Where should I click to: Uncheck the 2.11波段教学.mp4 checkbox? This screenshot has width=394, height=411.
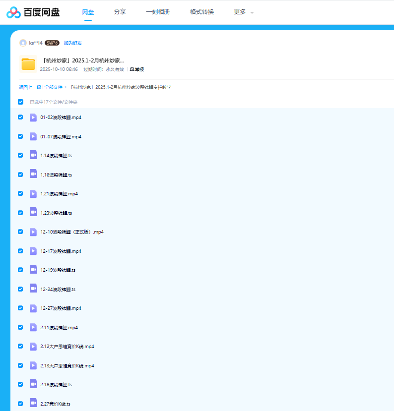tap(20, 327)
